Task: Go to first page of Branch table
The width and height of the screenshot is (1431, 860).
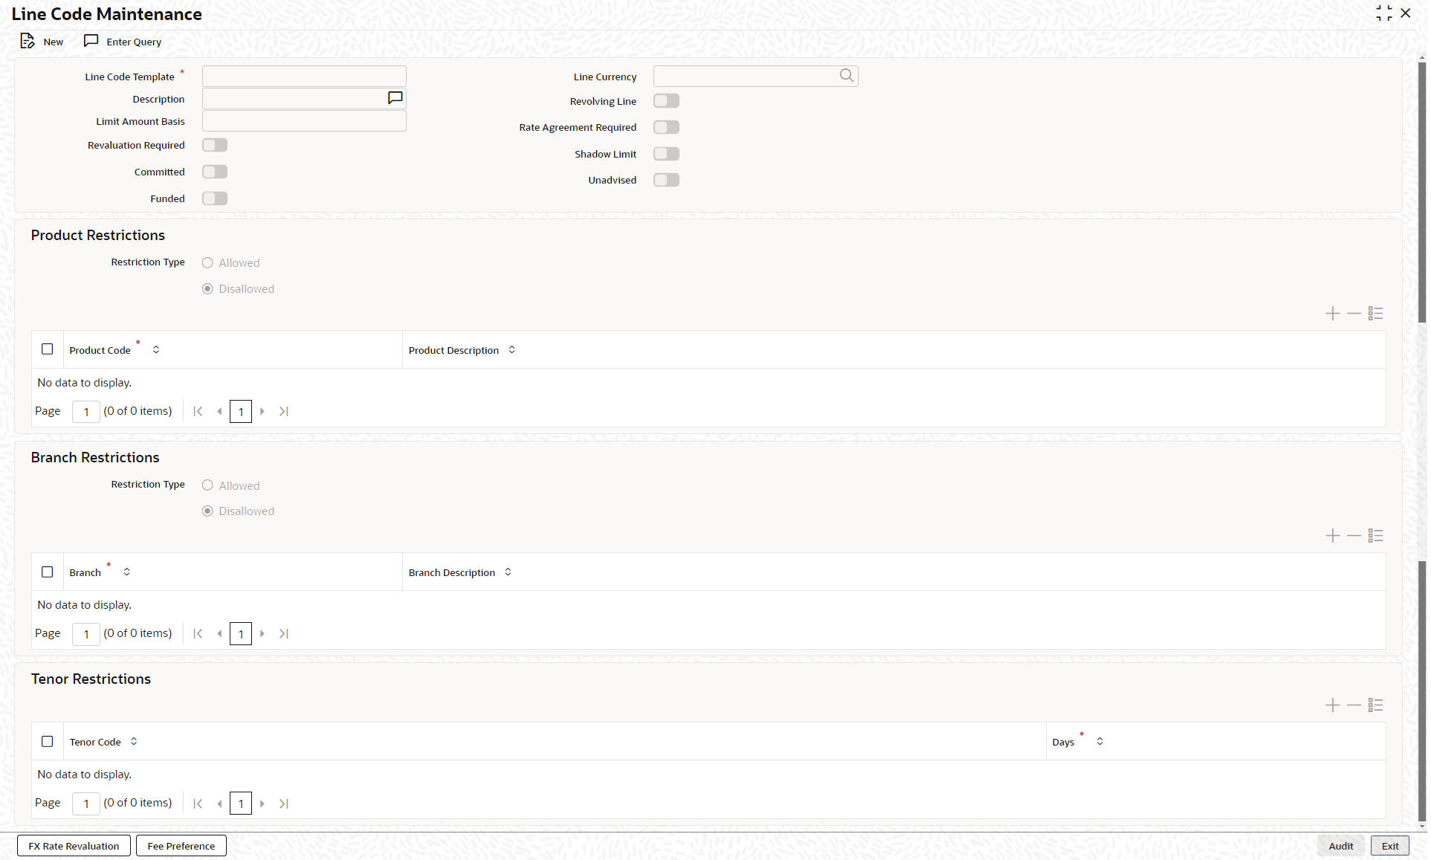Action: click(x=198, y=634)
